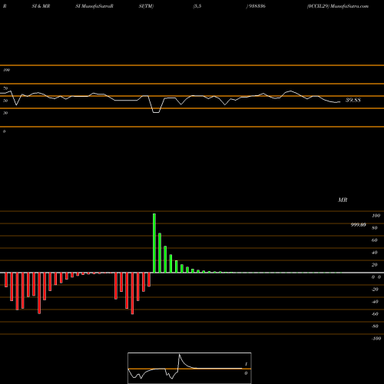Click the 0 level label on RSI axis

(4, 131)
